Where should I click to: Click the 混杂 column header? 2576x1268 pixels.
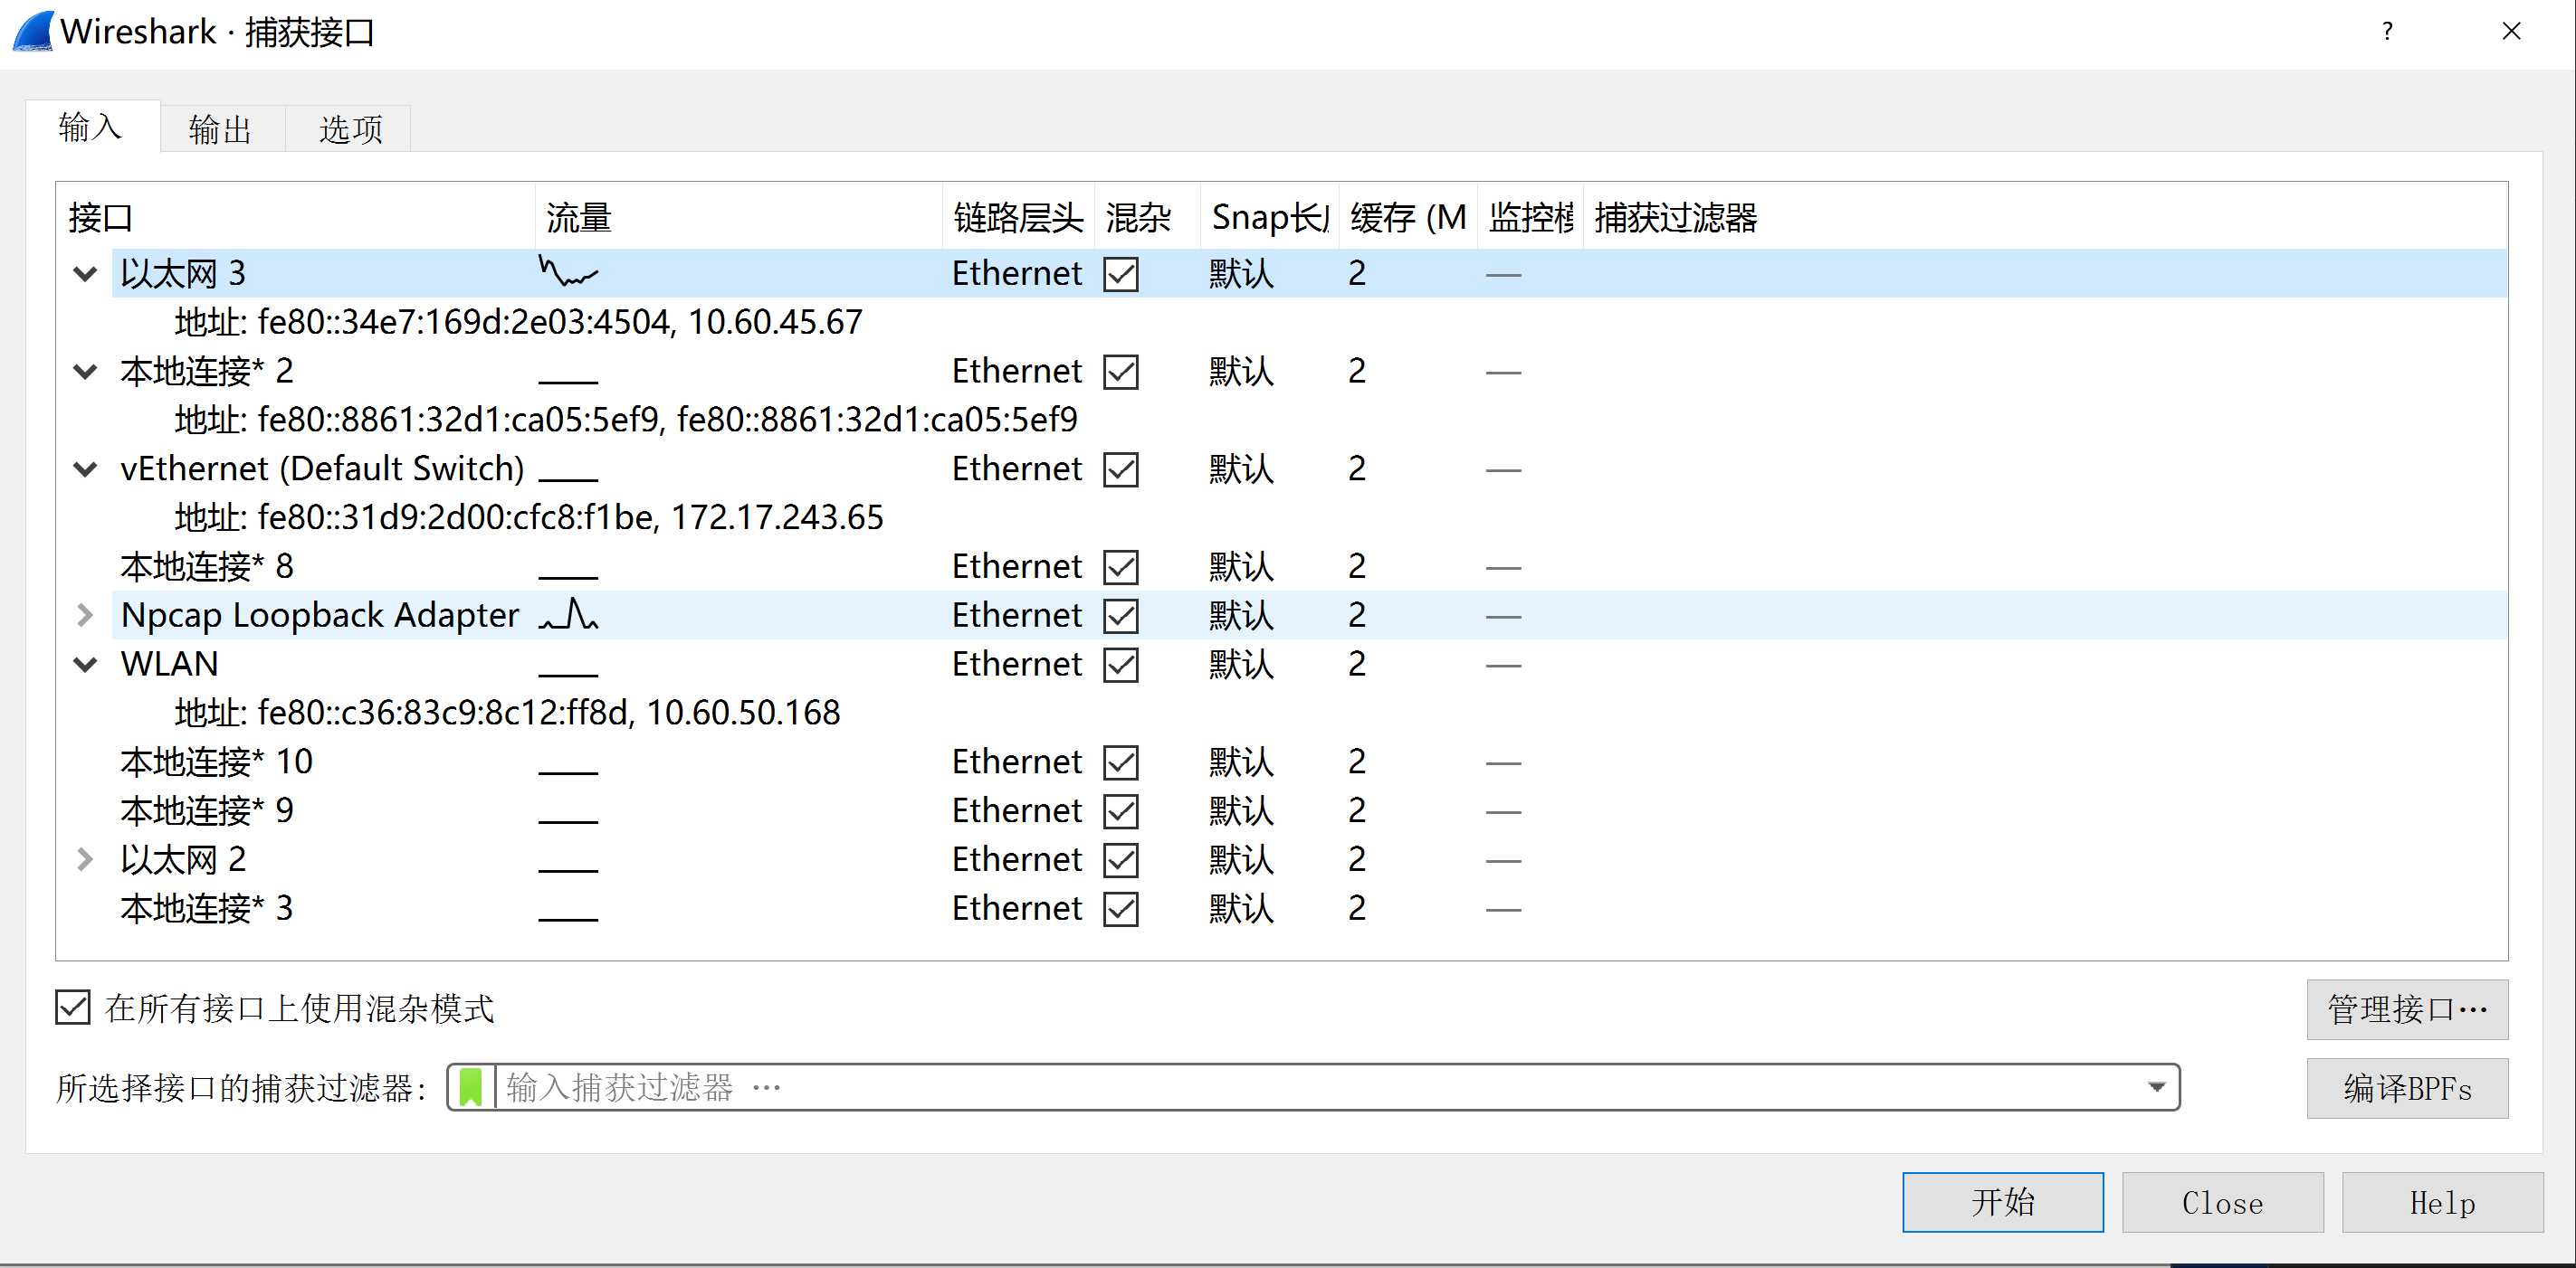[1148, 217]
